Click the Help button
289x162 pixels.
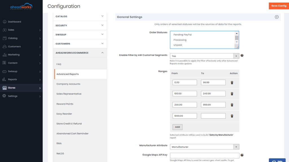pyautogui.click(x=277, y=160)
